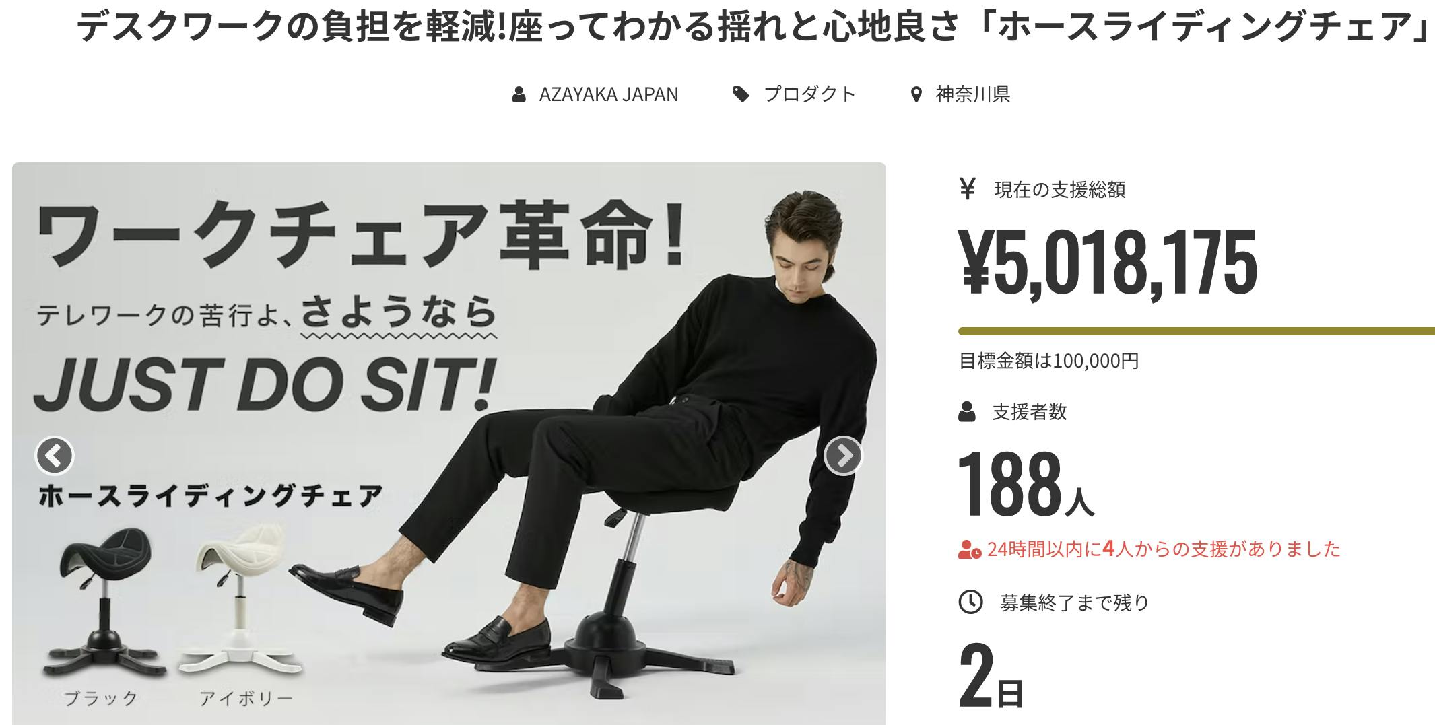Screen dimensions: 1435x725
Task: Click the person icon beside AZAYAKA JAPAN
Action: point(519,94)
